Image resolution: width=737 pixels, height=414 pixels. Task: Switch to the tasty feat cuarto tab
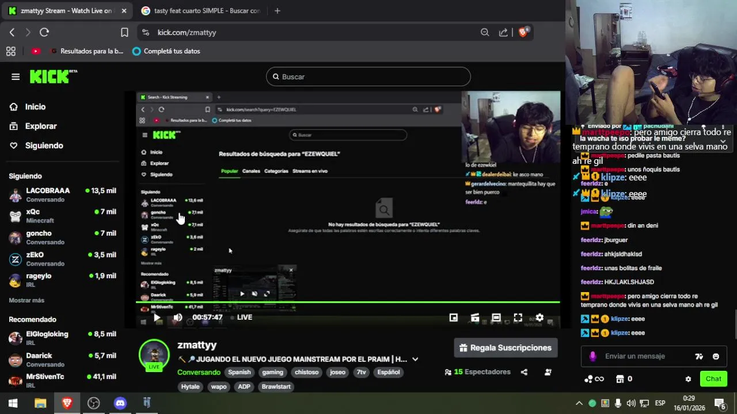(200, 11)
